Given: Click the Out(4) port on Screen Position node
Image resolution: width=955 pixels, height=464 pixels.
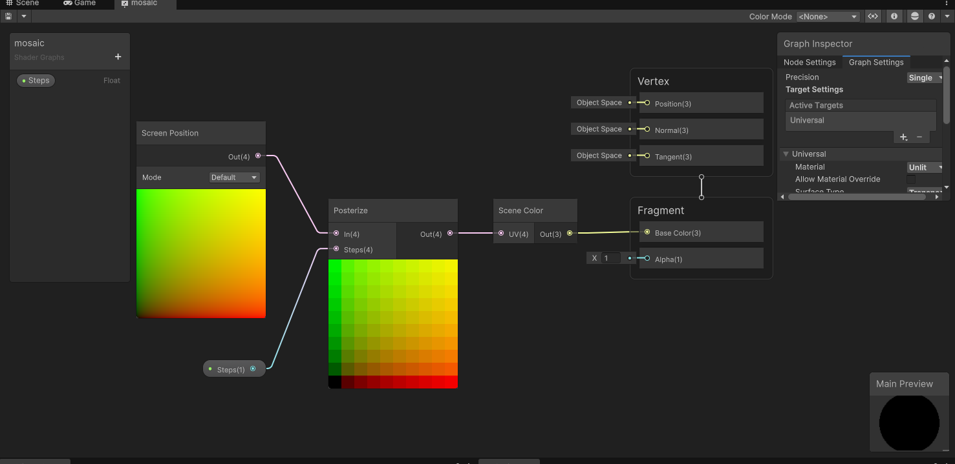Looking at the screenshot, I should coord(257,156).
